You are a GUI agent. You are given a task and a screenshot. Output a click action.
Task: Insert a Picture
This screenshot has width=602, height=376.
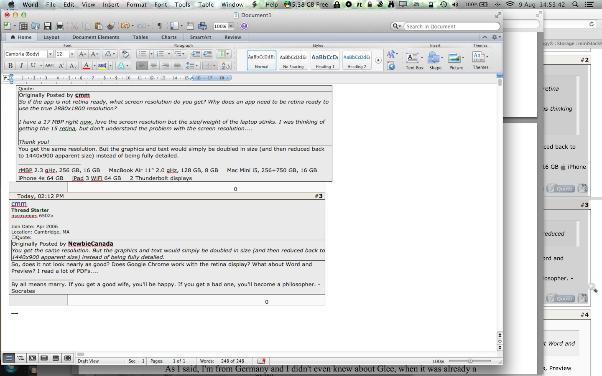pos(456,61)
